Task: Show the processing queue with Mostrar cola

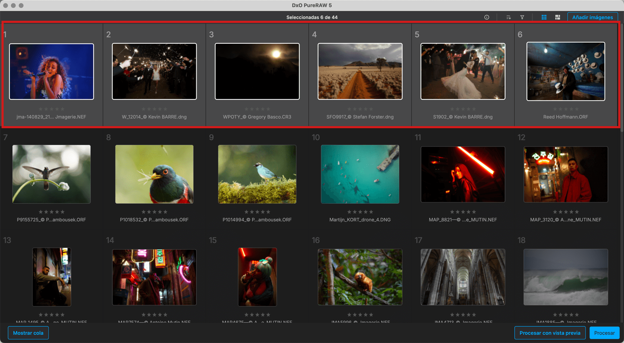Action: tap(28, 333)
